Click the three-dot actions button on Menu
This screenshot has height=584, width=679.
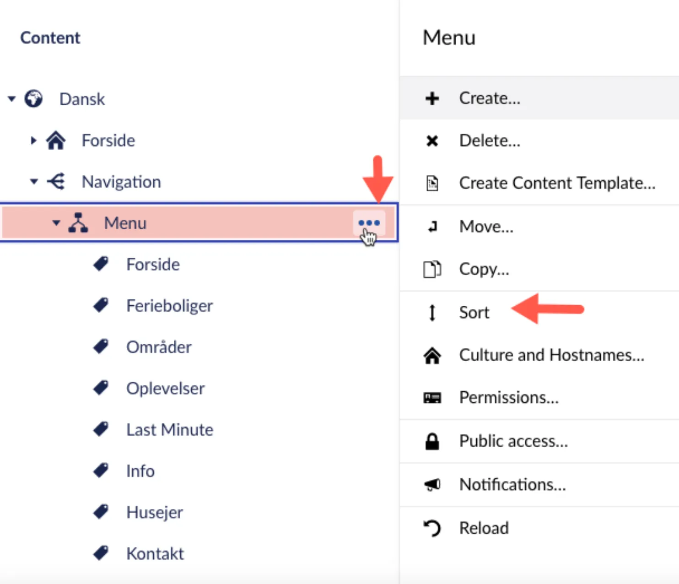point(369,223)
